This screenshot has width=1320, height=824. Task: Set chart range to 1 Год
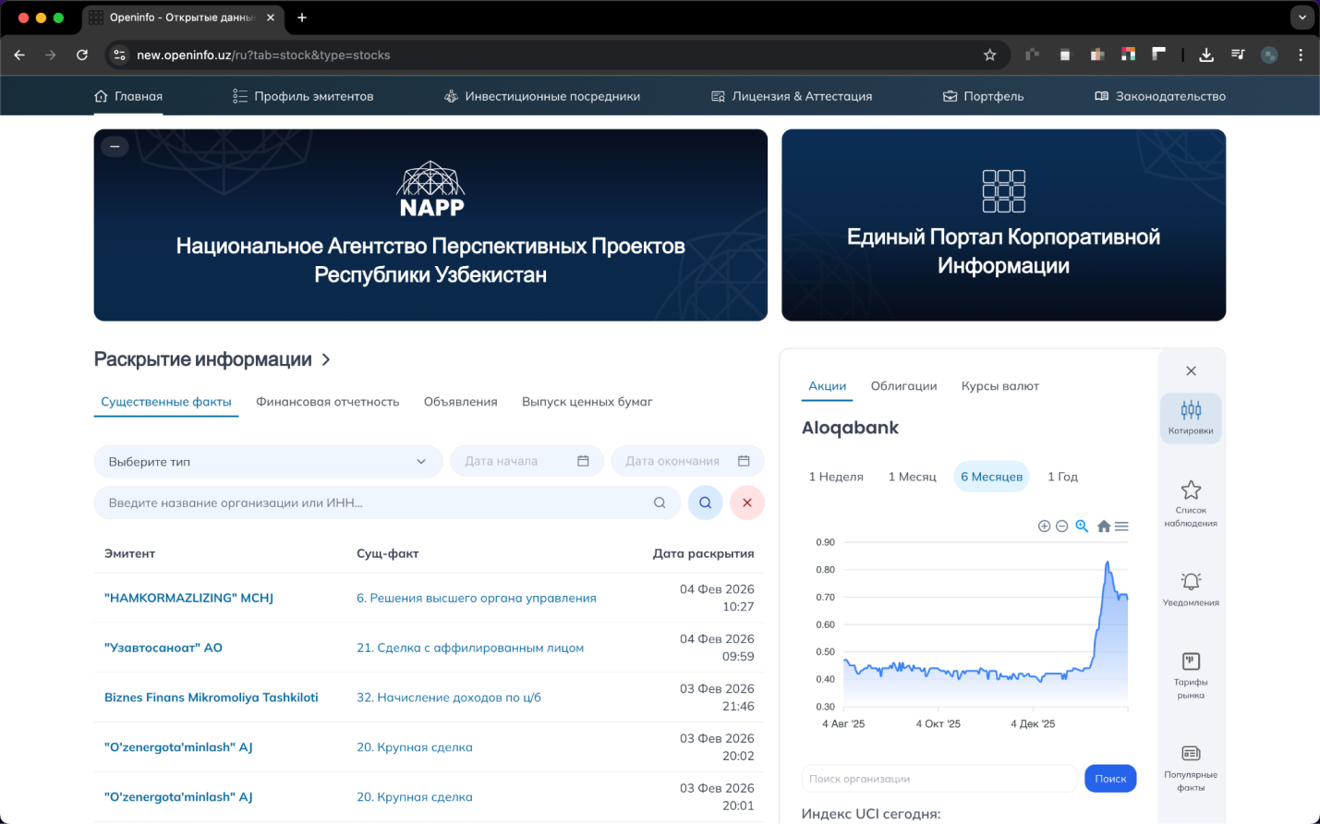pyautogui.click(x=1063, y=477)
